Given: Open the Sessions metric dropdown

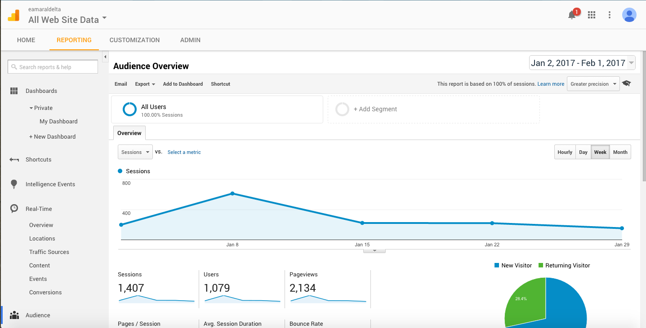Looking at the screenshot, I should coord(135,152).
